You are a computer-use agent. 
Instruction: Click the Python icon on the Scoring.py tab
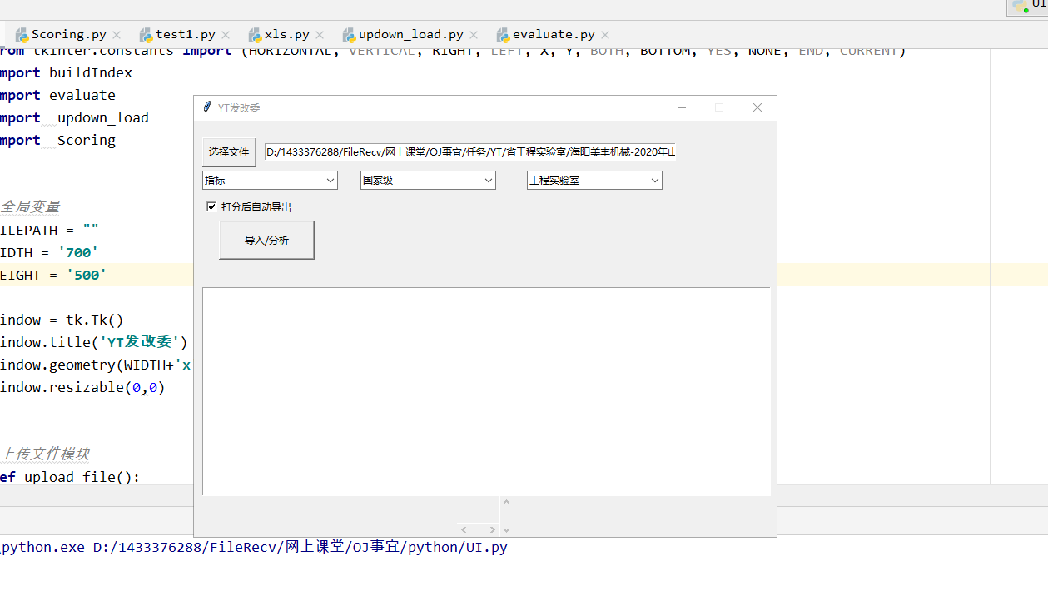click(x=23, y=34)
